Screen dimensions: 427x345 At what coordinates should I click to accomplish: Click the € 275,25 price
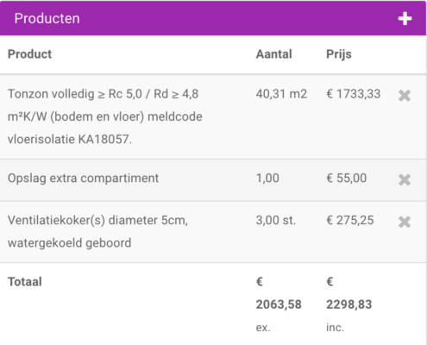350,221
